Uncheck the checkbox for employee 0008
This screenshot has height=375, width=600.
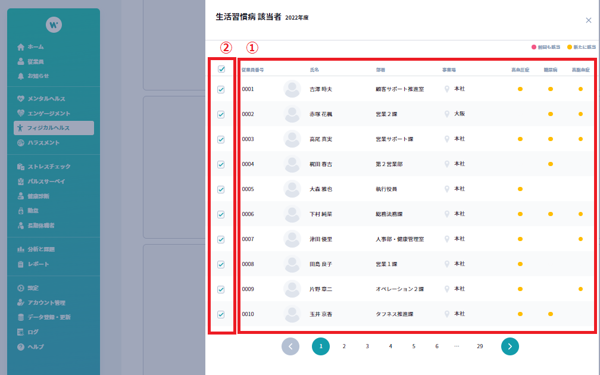221,264
